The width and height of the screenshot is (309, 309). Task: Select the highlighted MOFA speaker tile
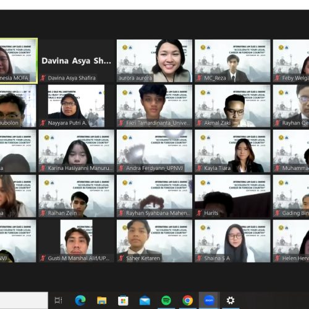tap(19, 61)
